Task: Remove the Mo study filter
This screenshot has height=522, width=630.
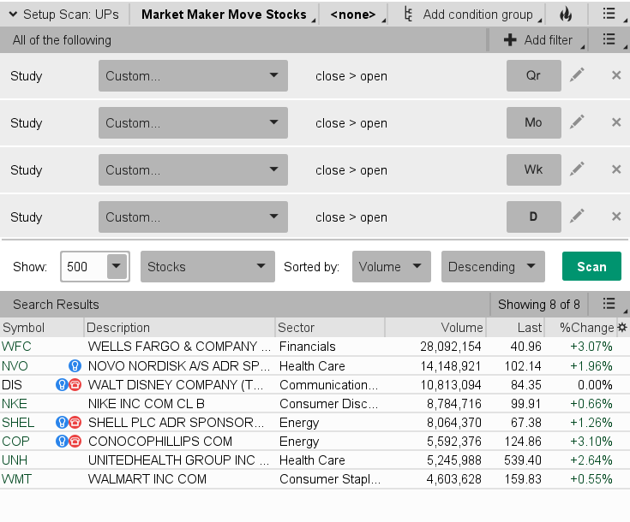Action: (616, 122)
